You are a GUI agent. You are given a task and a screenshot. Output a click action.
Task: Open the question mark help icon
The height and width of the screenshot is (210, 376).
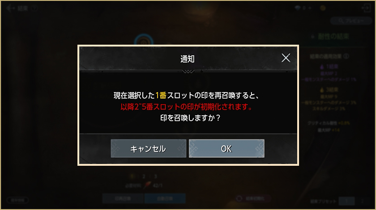click(34, 8)
